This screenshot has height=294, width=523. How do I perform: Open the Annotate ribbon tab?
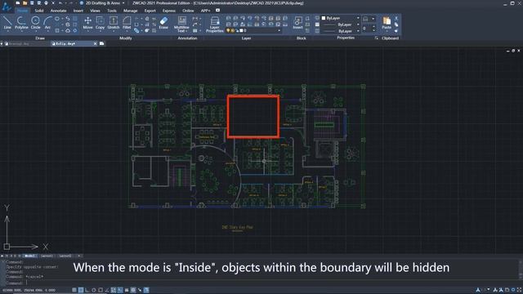58,11
